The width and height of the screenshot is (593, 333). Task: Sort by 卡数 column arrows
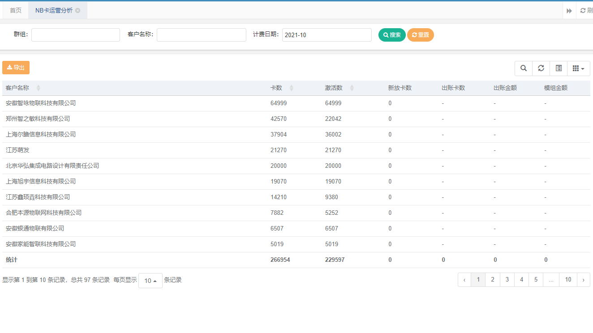(x=292, y=88)
